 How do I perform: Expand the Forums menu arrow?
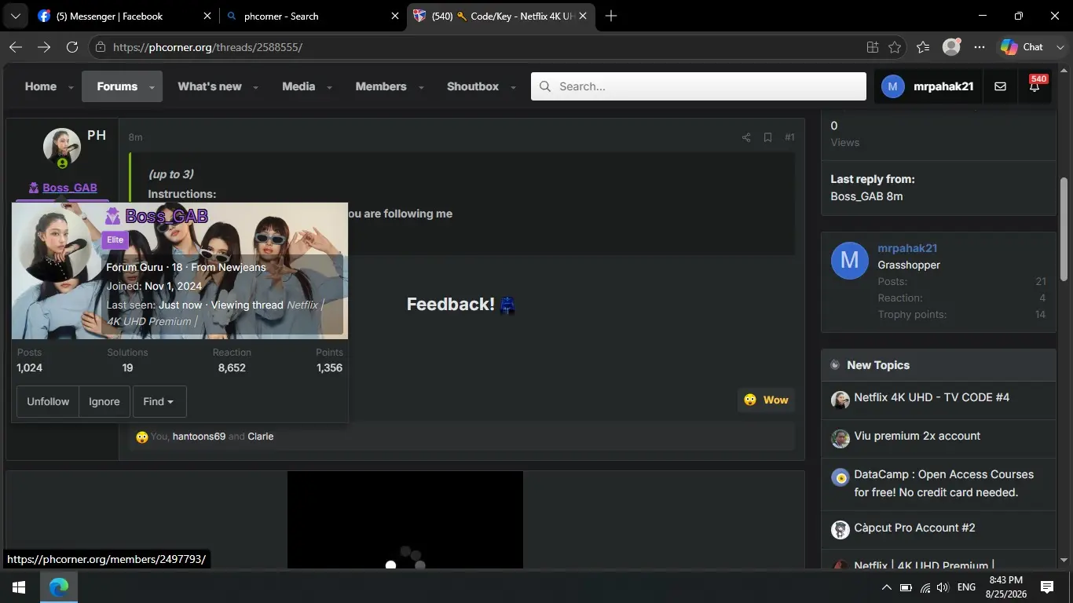[x=152, y=87]
